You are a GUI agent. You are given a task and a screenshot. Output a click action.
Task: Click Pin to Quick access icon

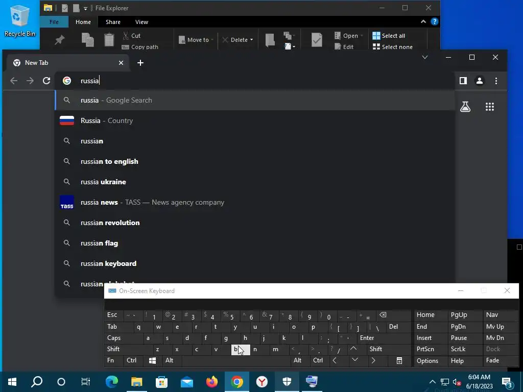coord(59,40)
